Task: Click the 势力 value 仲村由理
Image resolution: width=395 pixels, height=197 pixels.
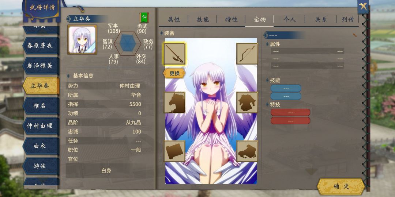Action: pos(130,86)
